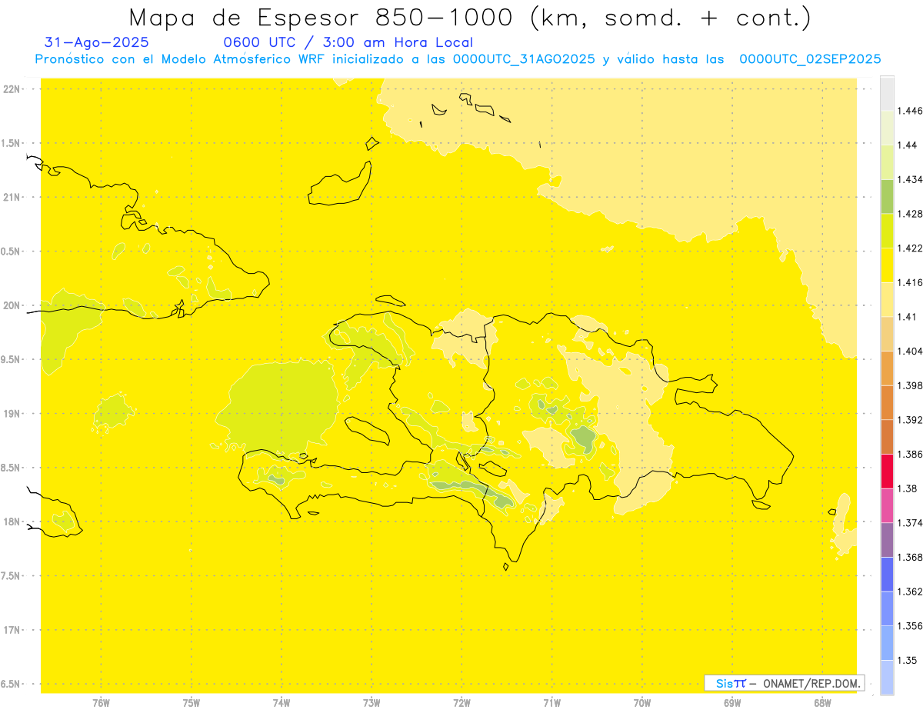
Task: Click the longitude label '76W'
Action: [101, 702]
